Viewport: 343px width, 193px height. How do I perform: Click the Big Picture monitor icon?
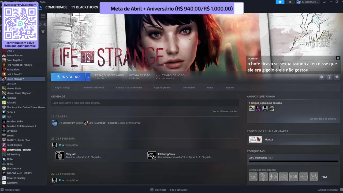324,2
